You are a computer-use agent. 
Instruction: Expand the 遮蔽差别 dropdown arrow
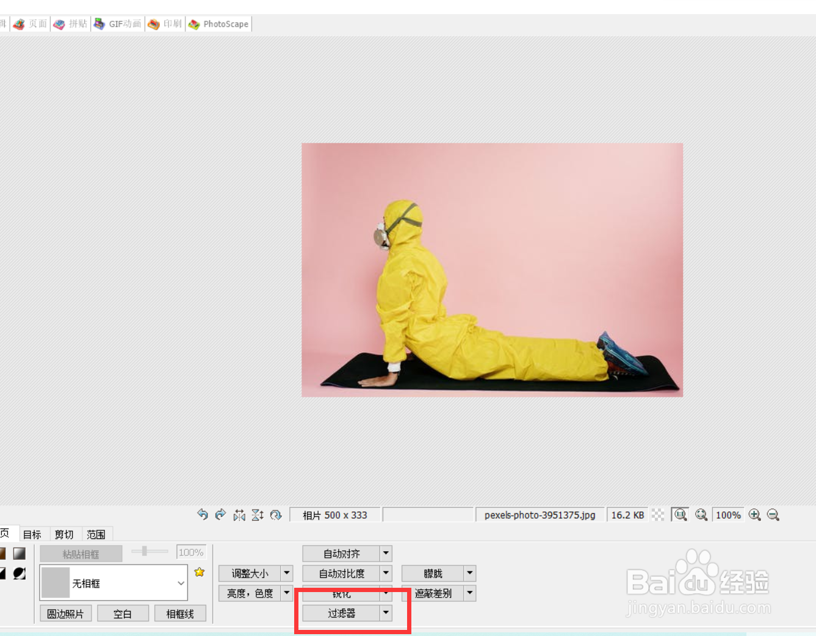[x=470, y=593]
